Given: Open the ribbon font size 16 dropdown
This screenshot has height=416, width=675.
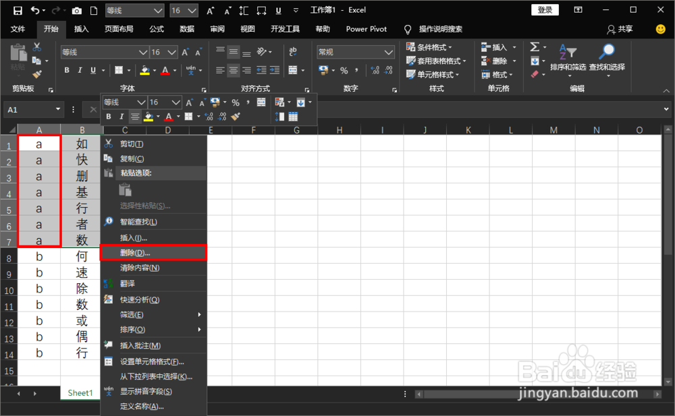Looking at the screenshot, I should pos(171,52).
